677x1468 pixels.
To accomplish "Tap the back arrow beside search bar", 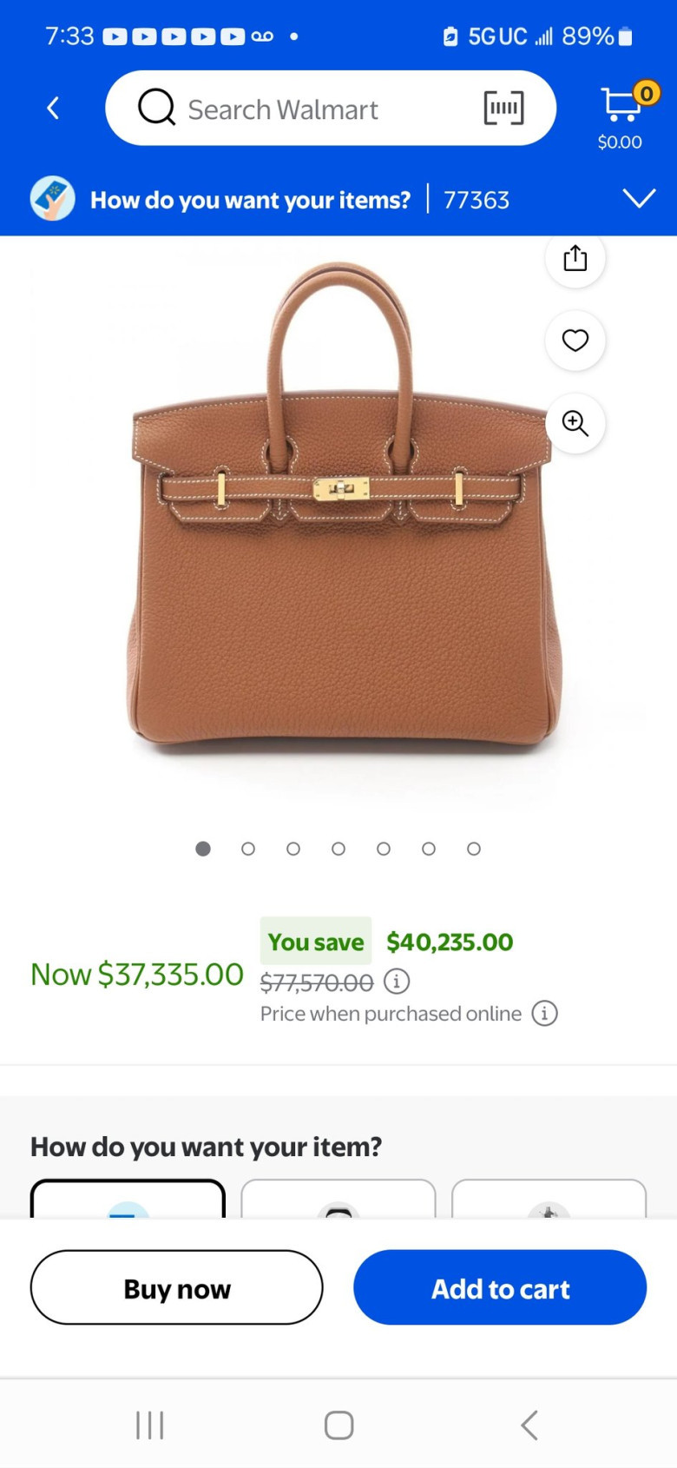I will 53,109.
